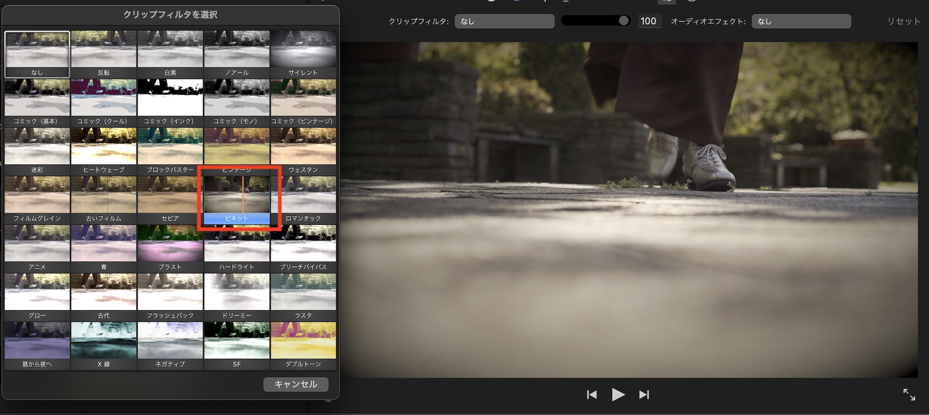This screenshot has height=415, width=929.
Task: Play the preview video
Action: (x=618, y=395)
